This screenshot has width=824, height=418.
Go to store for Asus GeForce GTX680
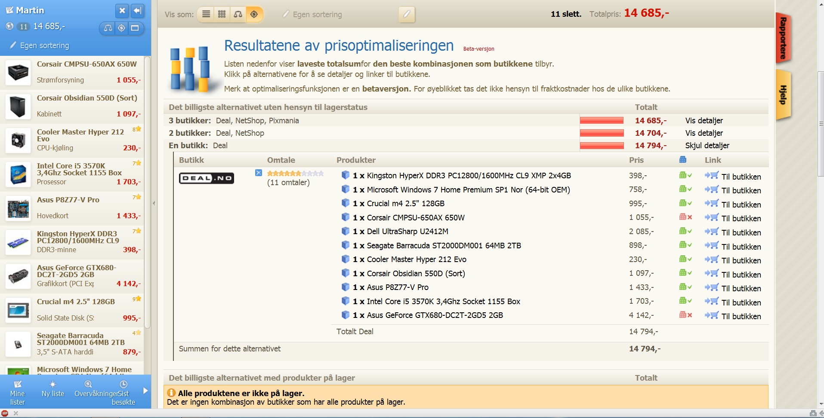(x=741, y=316)
